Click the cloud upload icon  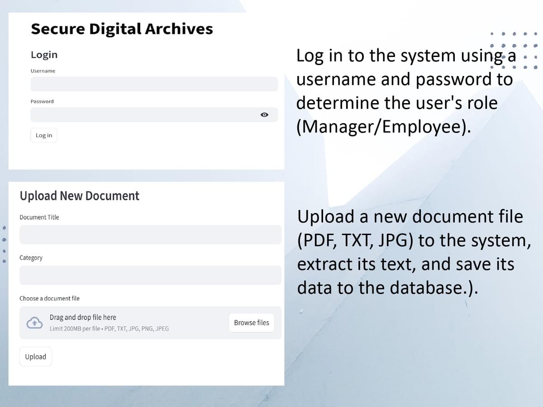pos(34,323)
